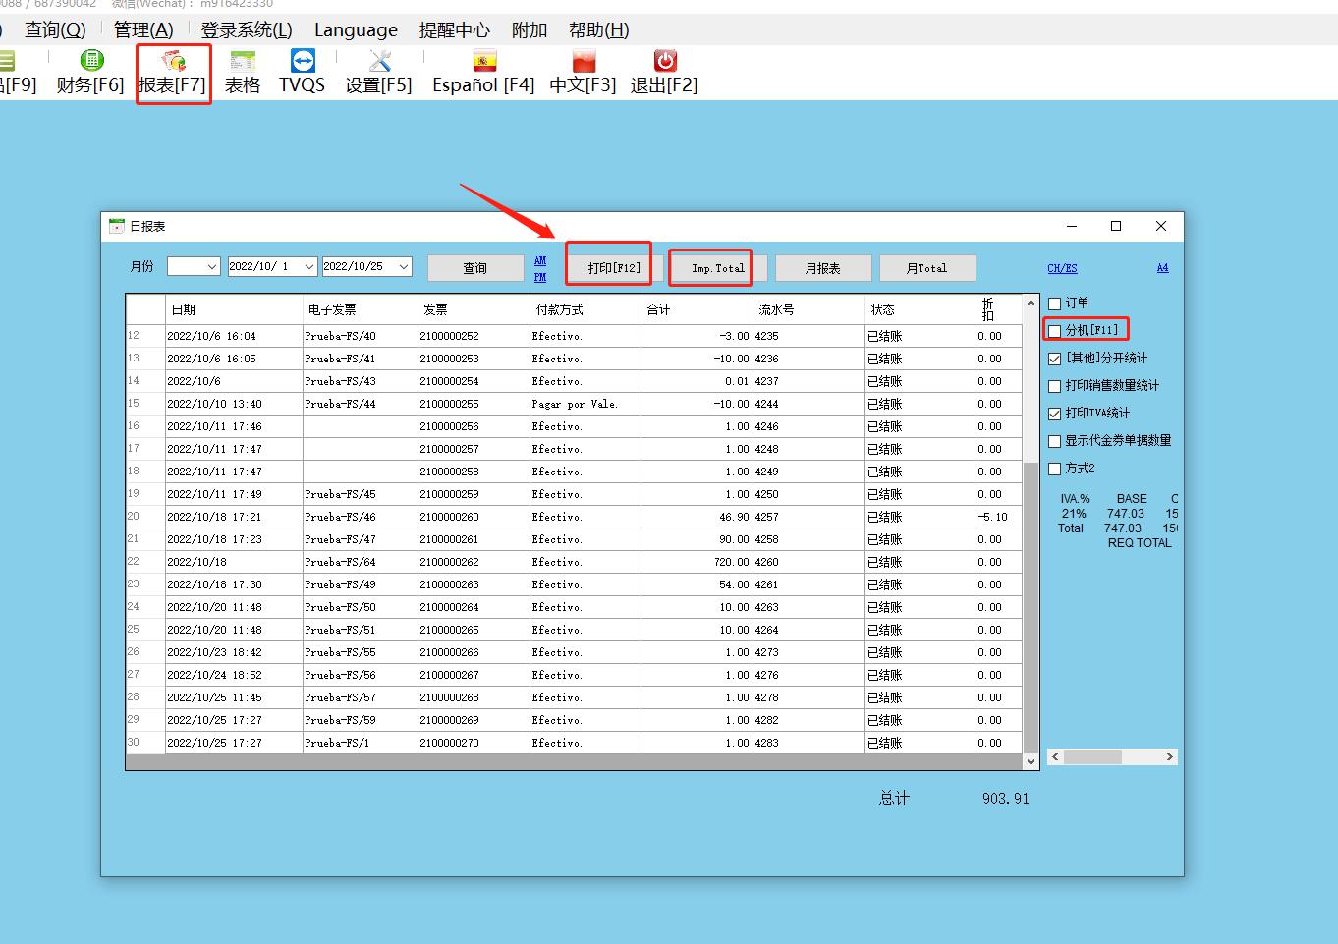Launch the TVQS TeamViewer icon
This screenshot has height=944, width=1338.
[x=303, y=61]
